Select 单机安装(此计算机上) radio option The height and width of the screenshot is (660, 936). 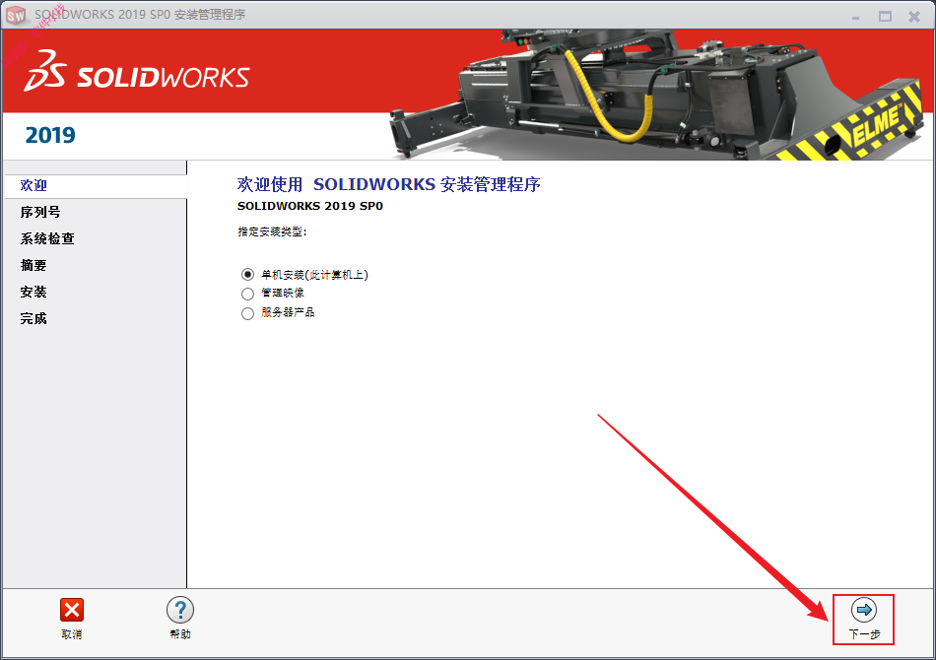pos(247,275)
